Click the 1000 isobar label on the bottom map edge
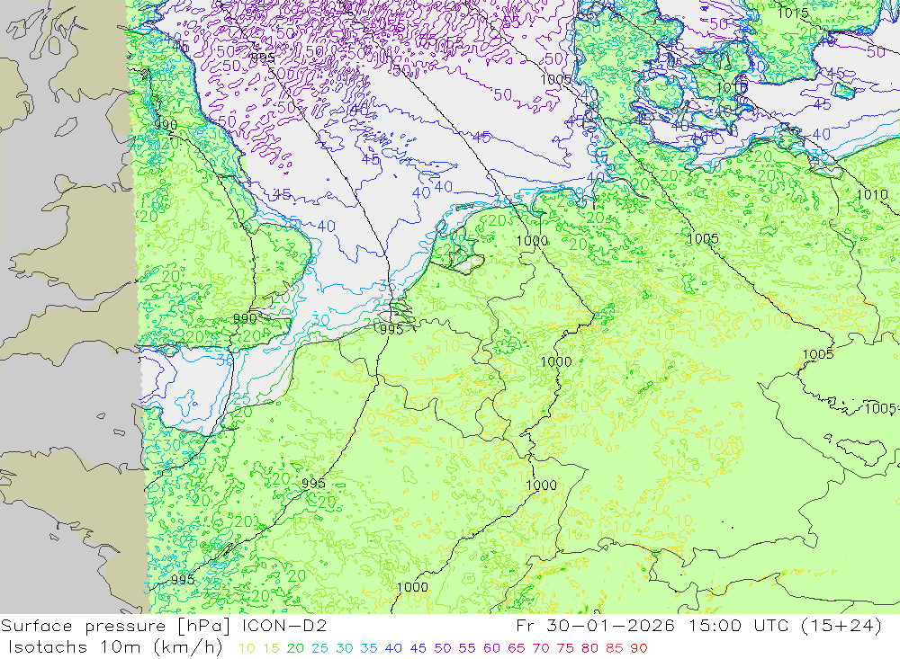 (x=412, y=587)
